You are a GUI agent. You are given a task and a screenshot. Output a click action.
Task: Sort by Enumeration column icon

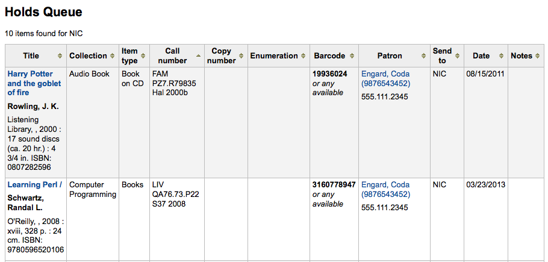(x=304, y=56)
